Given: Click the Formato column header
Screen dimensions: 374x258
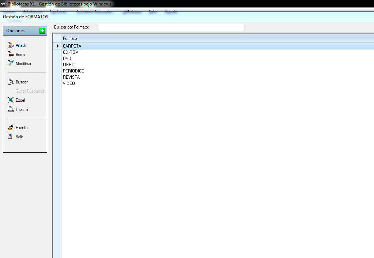Looking at the screenshot, I should [x=70, y=38].
